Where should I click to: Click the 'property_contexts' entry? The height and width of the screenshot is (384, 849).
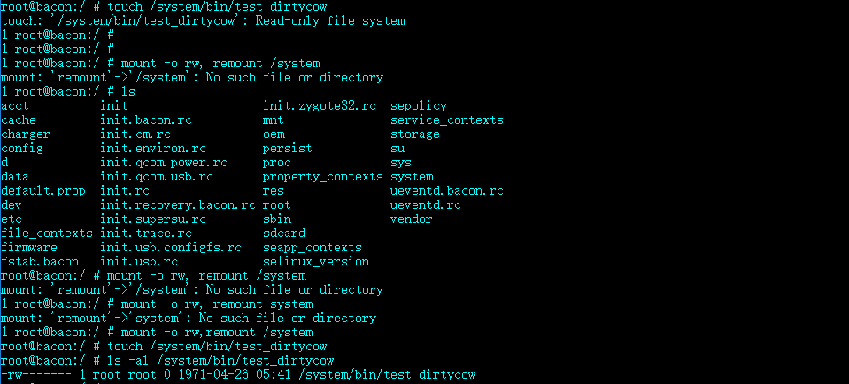click(x=323, y=177)
